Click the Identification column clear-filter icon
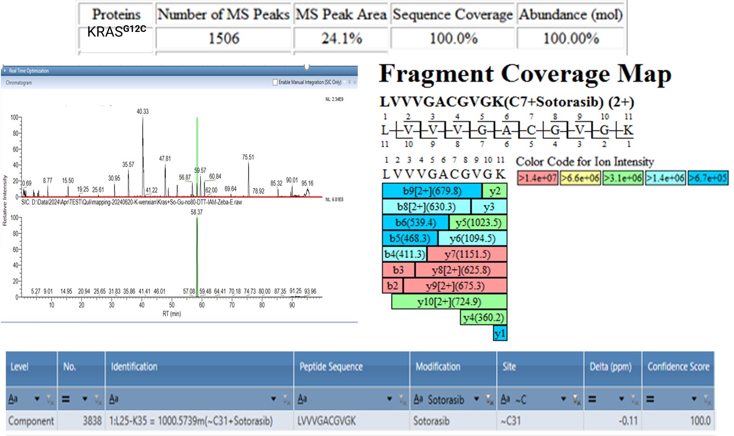Screen dimensions: 734x436 pos(287,400)
